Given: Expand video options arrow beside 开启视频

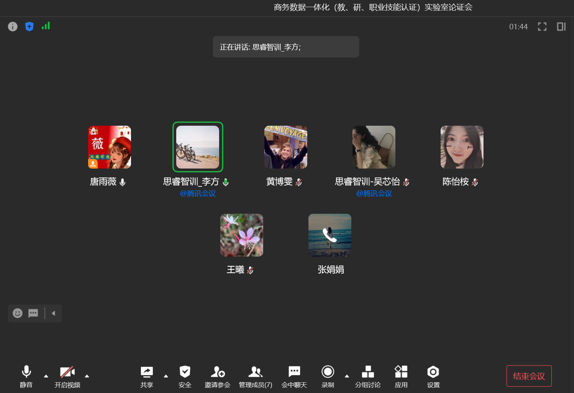Looking at the screenshot, I should pyautogui.click(x=87, y=376).
